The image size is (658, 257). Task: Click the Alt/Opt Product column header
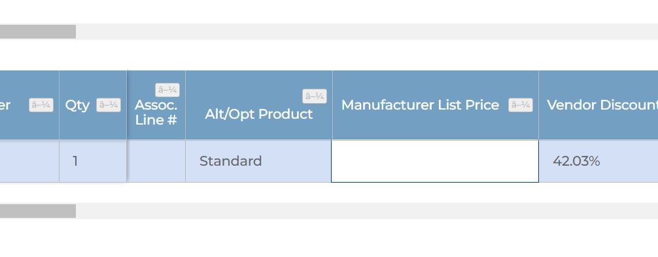click(258, 114)
